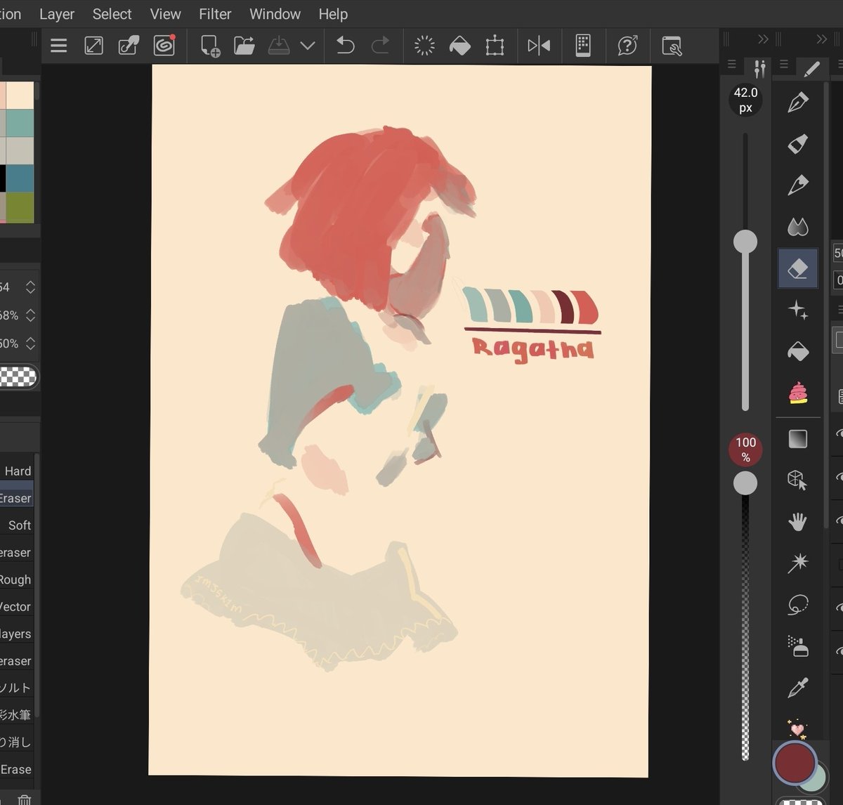Collapse the tool palette with second >> arrows
The width and height of the screenshot is (843, 805).
tap(821, 39)
